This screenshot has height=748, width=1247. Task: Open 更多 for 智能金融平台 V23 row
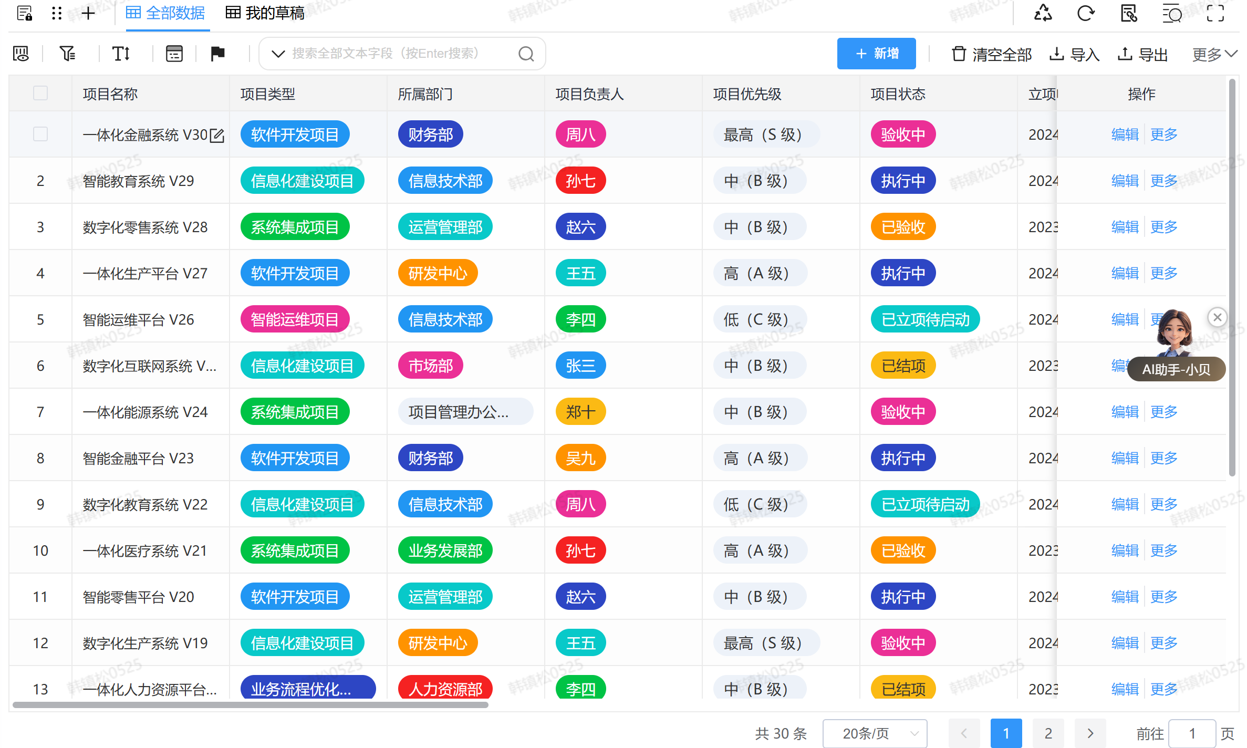pos(1163,458)
